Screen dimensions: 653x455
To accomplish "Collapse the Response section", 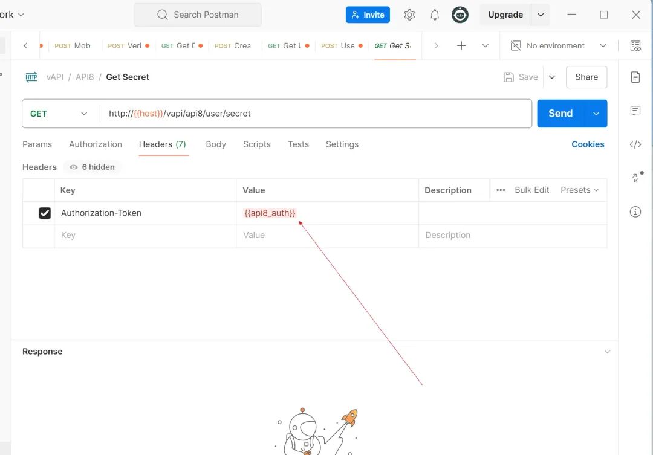I will [607, 351].
